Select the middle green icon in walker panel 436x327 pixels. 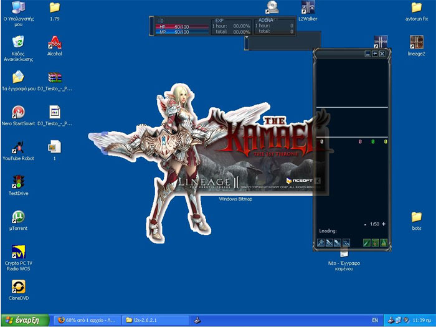click(375, 243)
